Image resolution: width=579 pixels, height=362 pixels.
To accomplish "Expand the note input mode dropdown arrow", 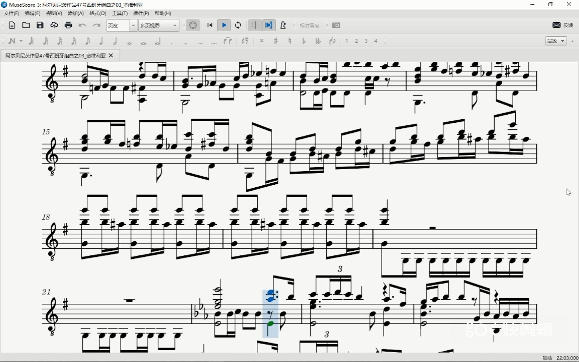I will 21,41.
